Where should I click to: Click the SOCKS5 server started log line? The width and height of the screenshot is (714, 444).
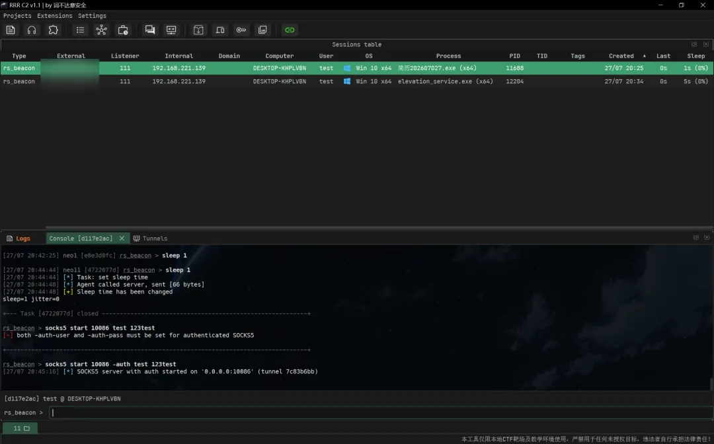click(160, 371)
